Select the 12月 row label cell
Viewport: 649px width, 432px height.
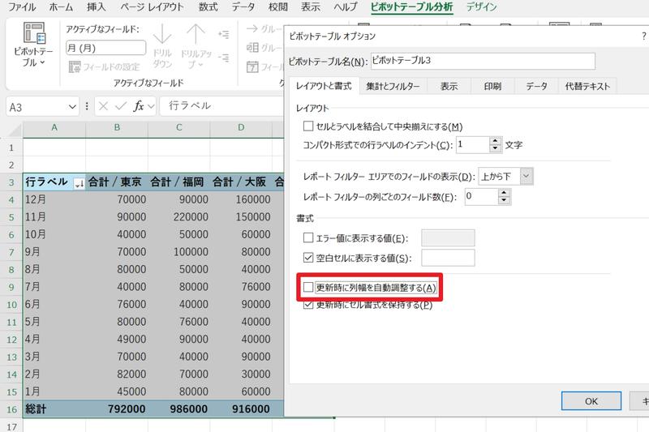tap(54, 199)
